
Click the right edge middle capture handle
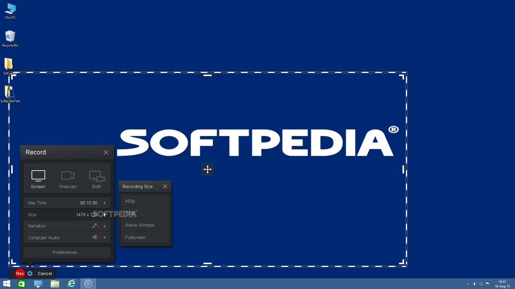tap(403, 169)
